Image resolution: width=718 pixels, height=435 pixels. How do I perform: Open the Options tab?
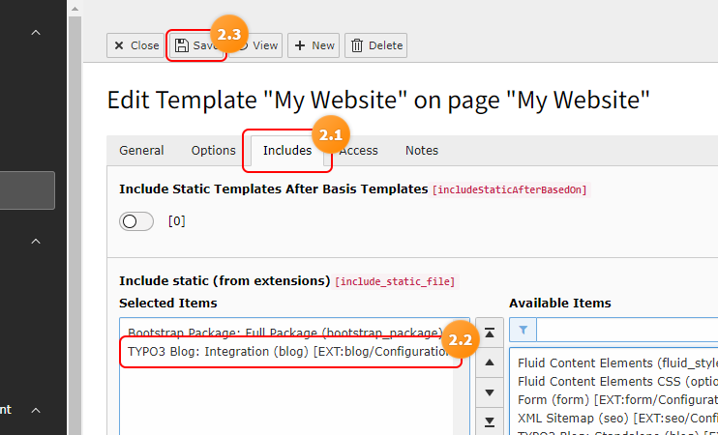(214, 151)
